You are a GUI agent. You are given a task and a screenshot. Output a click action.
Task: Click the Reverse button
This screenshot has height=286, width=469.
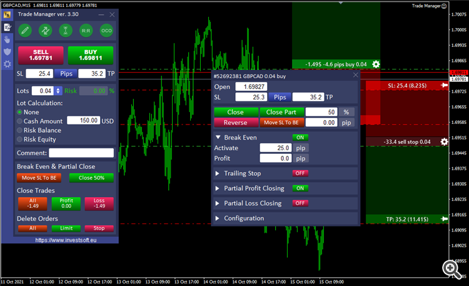[236, 123]
